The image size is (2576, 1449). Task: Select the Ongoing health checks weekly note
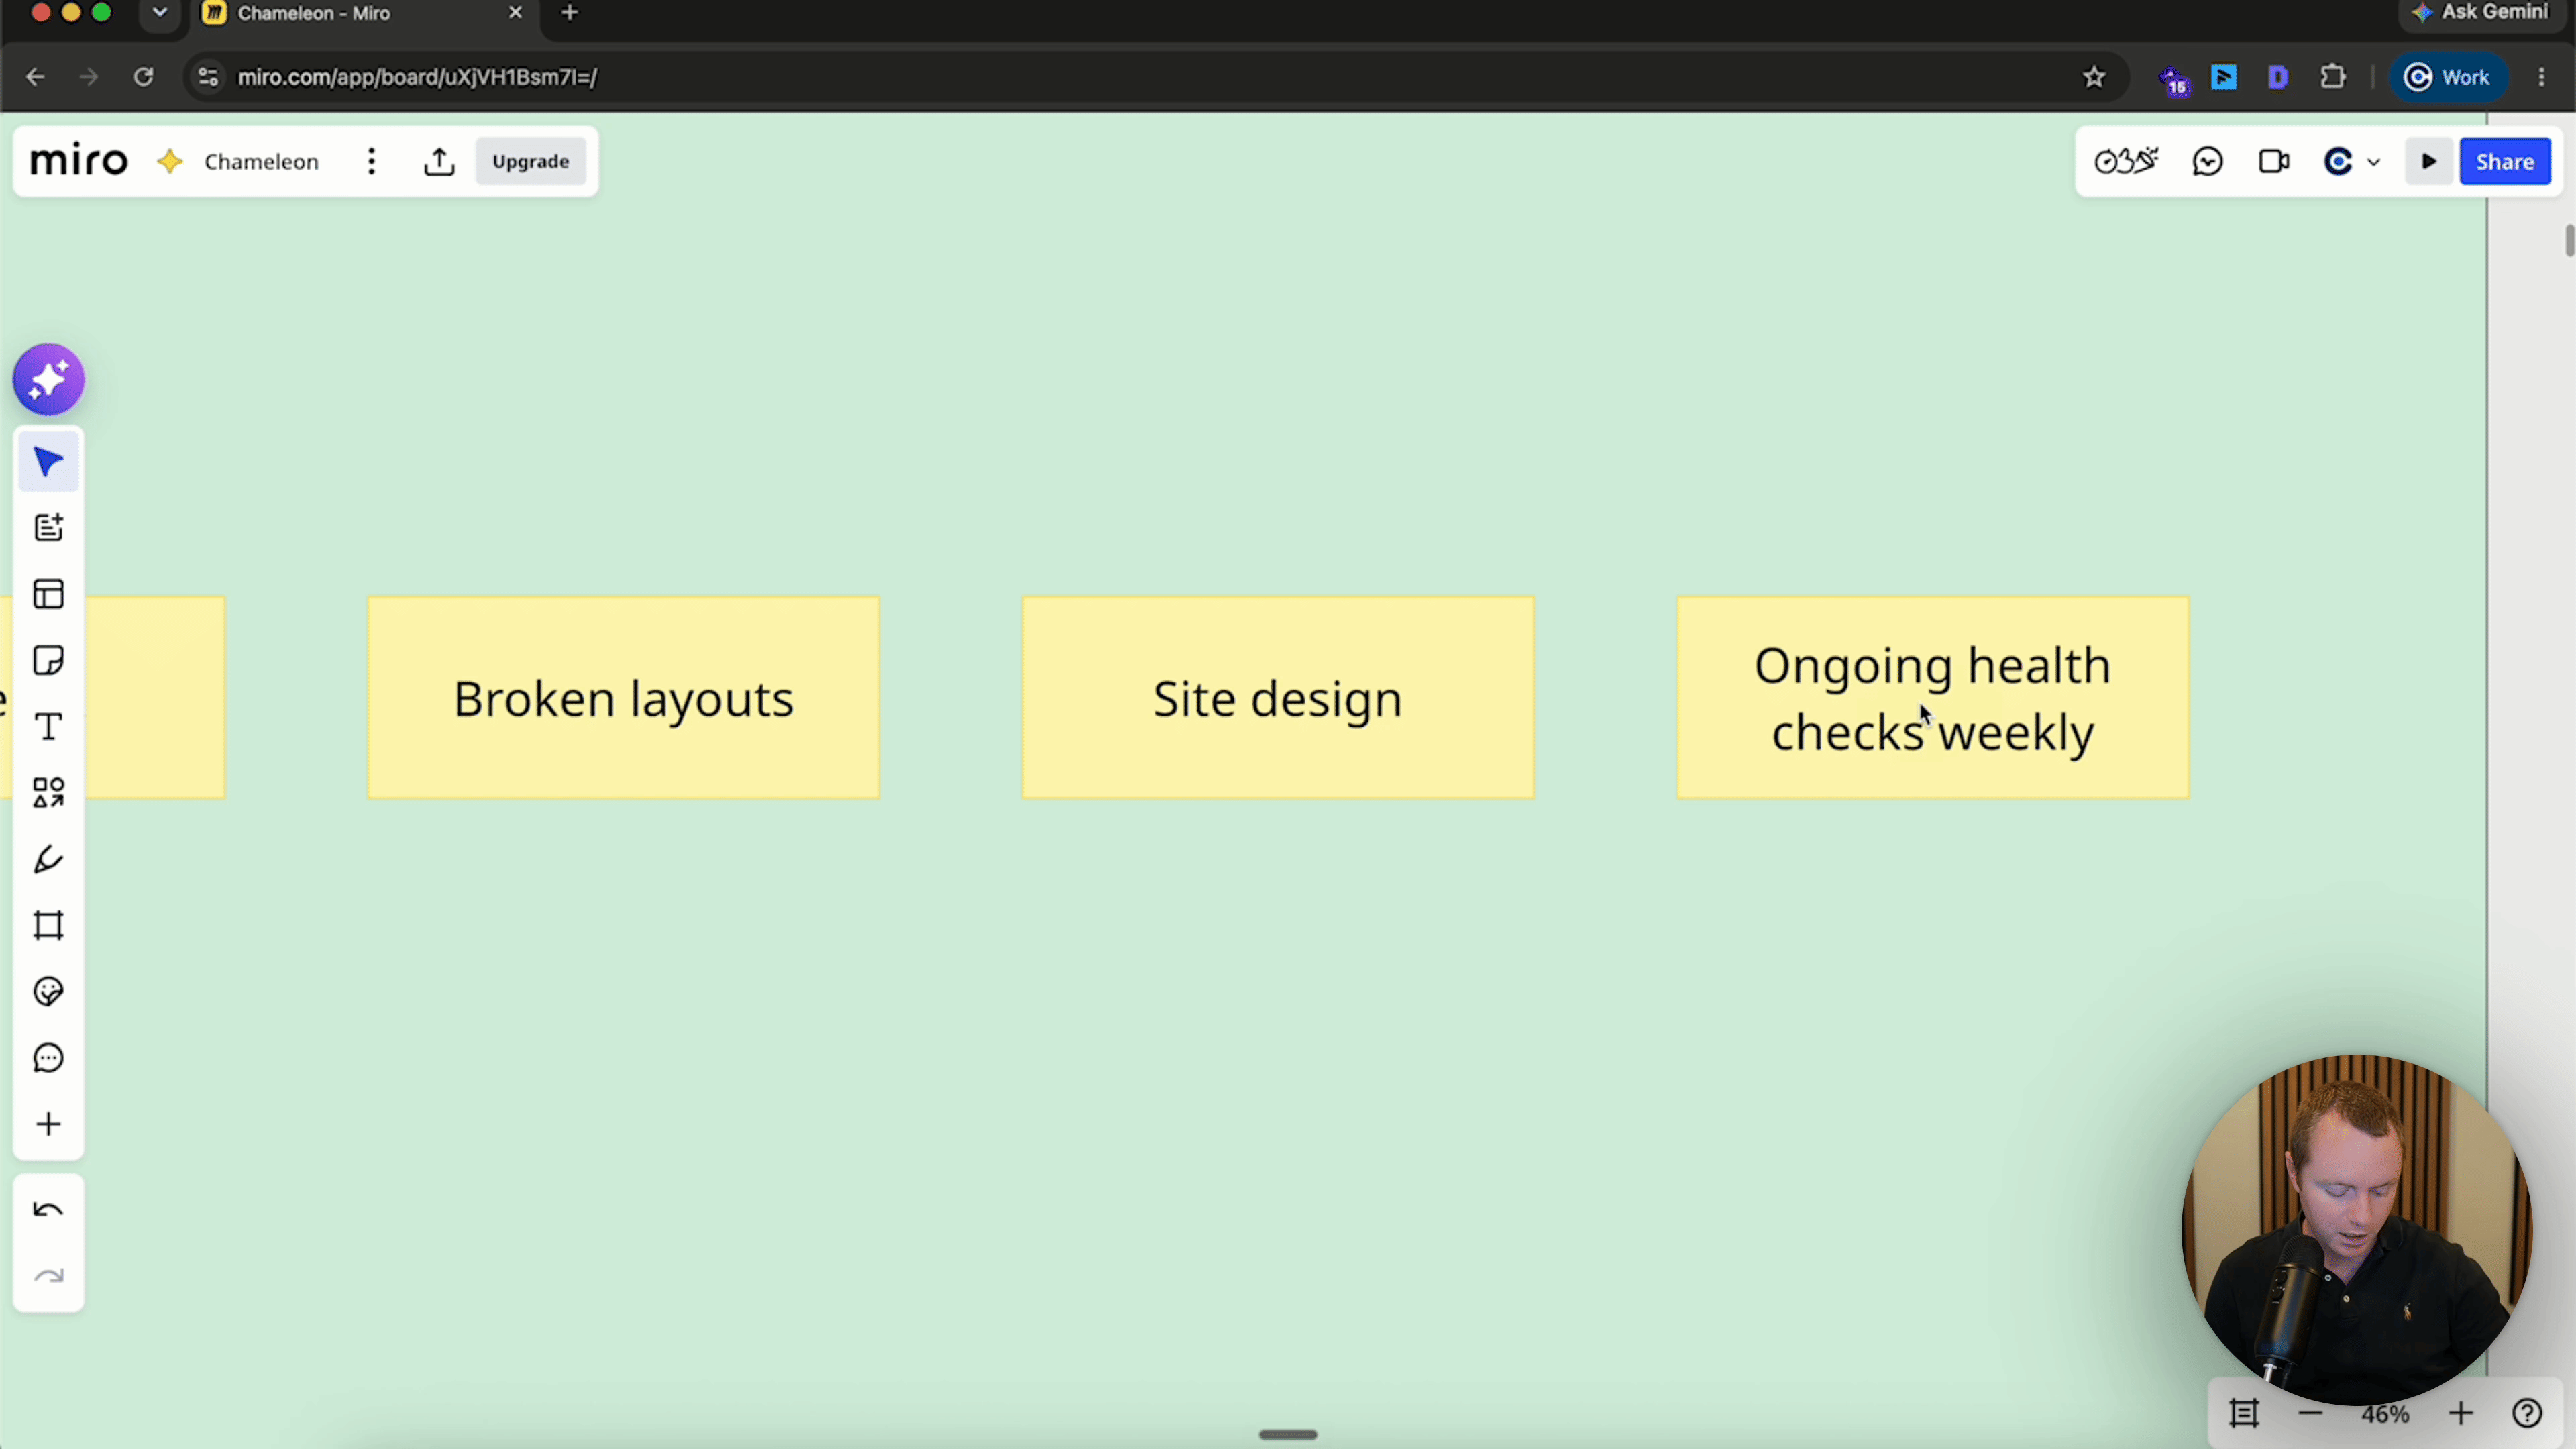(1932, 698)
